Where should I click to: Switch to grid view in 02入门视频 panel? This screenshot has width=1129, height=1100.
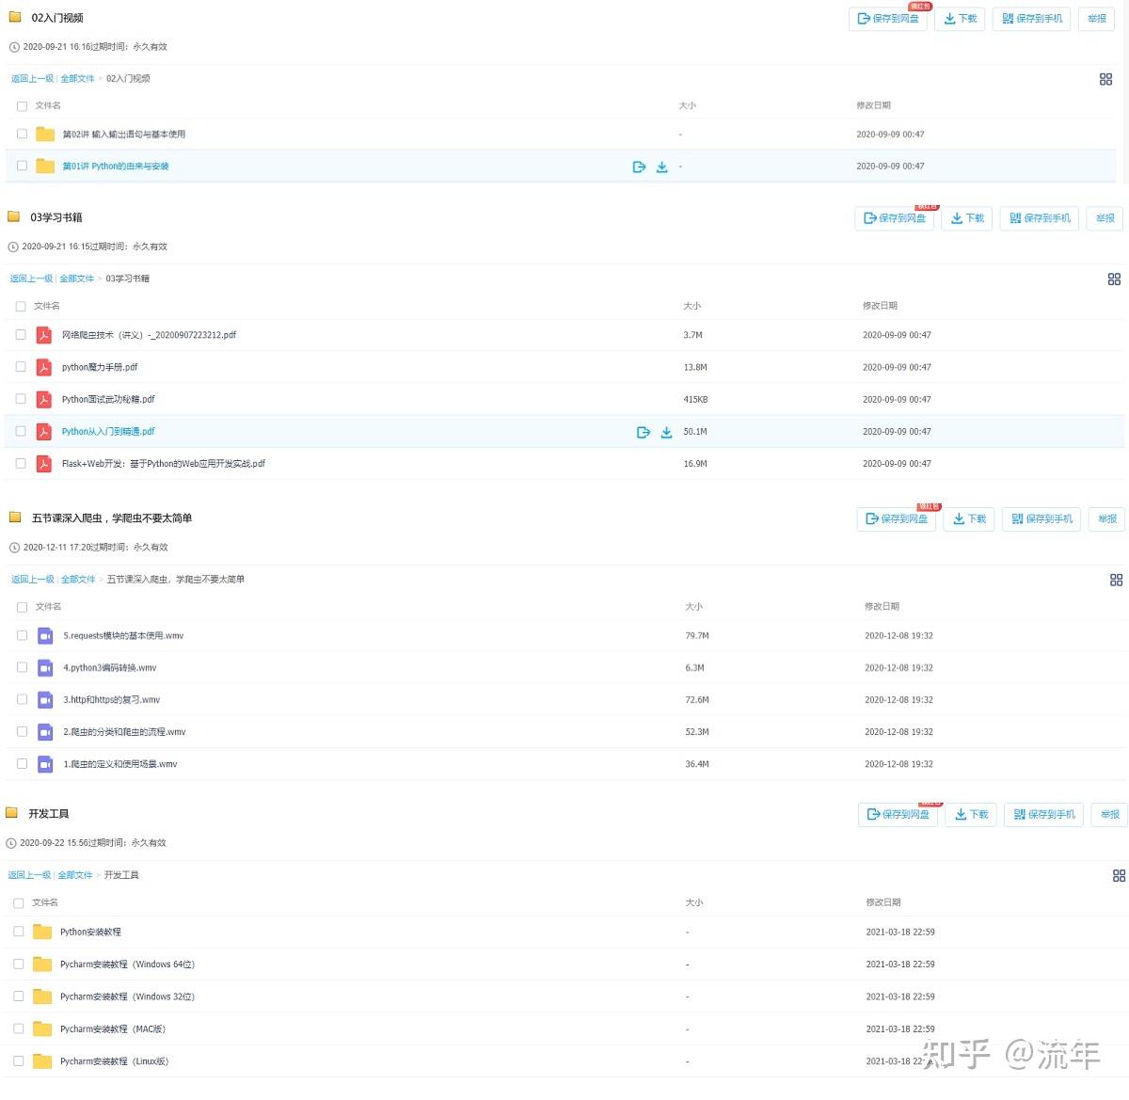(1105, 80)
